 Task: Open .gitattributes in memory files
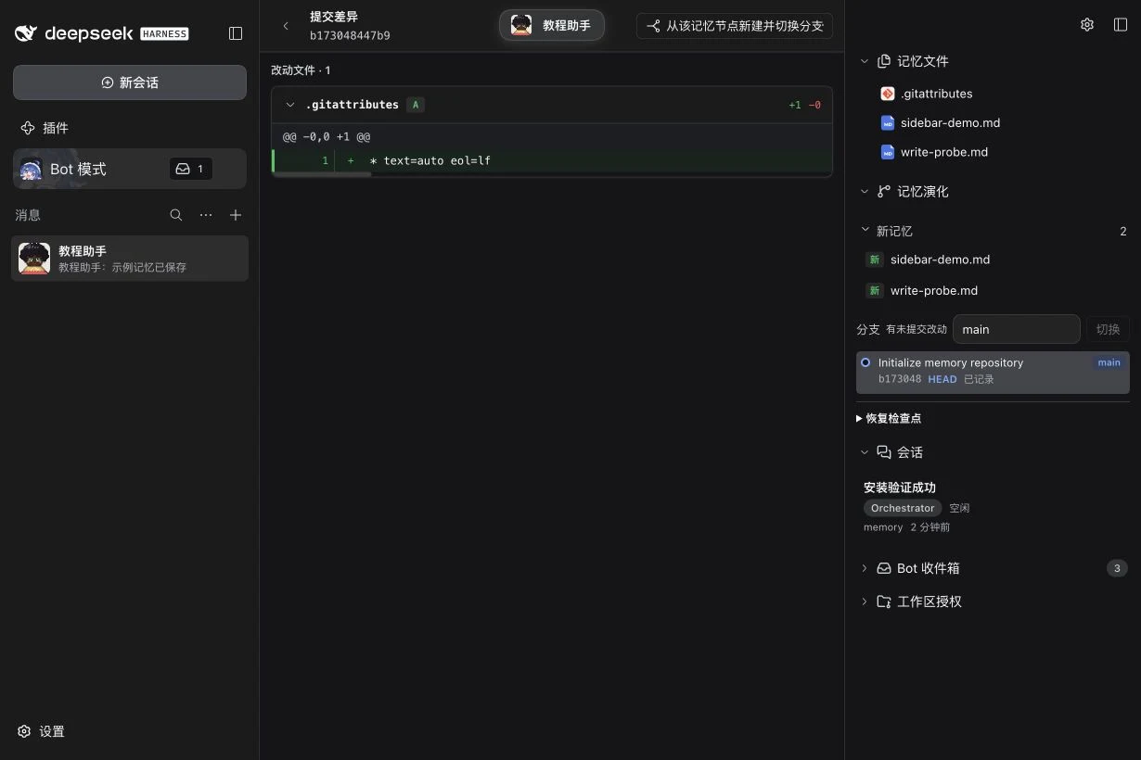(x=937, y=94)
